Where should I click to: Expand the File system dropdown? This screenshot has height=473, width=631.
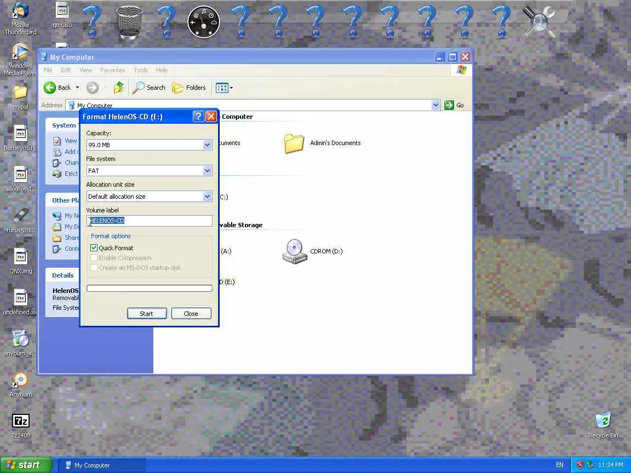(207, 171)
